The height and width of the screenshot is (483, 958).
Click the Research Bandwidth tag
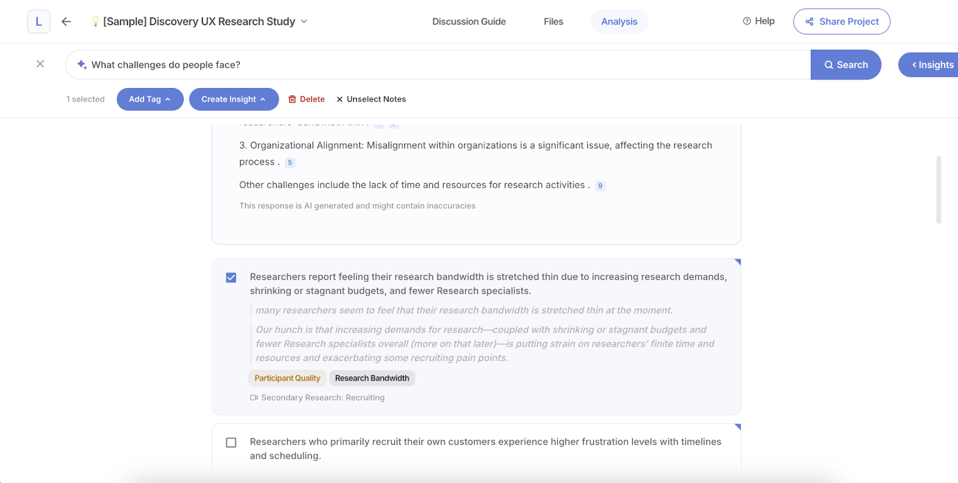coord(372,378)
